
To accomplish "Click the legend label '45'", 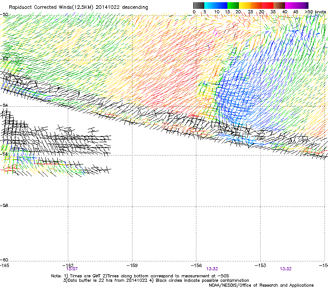I will 296,12.
